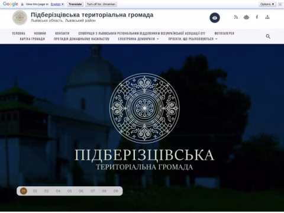Screen dimensions: 284x213
Task: Click the Львівська область, Львівський район subtitle
Action: [x=63, y=21]
